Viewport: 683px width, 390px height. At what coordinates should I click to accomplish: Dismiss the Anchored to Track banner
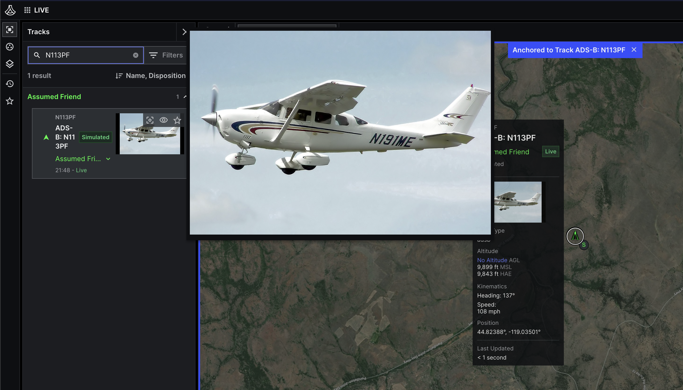[634, 50]
